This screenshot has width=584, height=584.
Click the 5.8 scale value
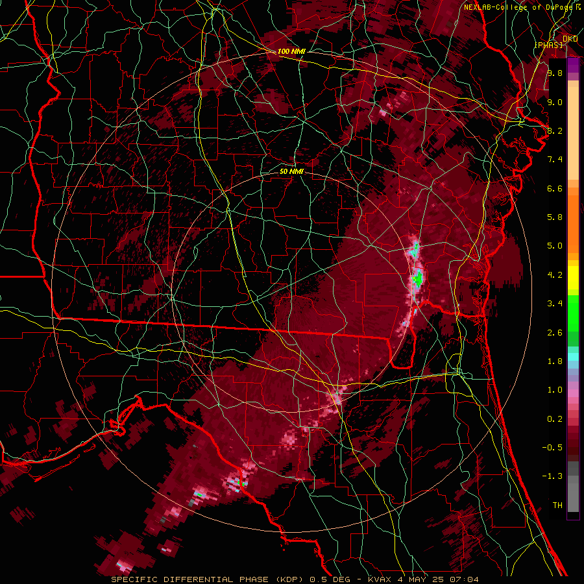point(555,217)
